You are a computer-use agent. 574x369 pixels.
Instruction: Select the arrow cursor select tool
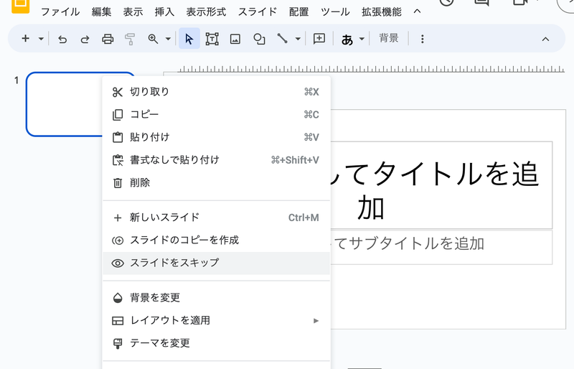pyautogui.click(x=189, y=39)
